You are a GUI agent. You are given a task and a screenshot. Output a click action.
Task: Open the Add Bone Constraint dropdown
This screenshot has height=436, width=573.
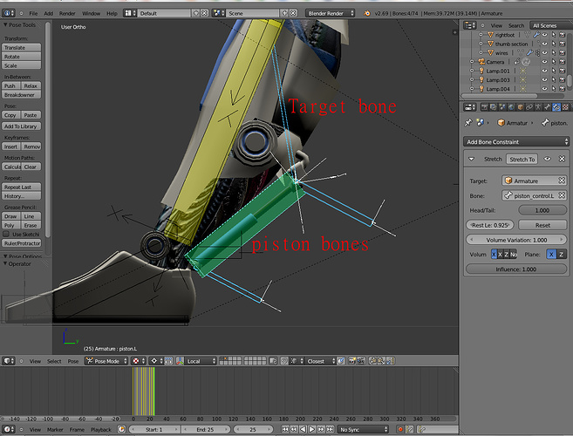[x=516, y=142]
